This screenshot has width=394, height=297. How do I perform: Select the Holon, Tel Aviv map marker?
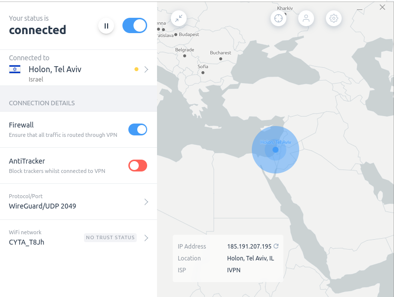[276, 150]
